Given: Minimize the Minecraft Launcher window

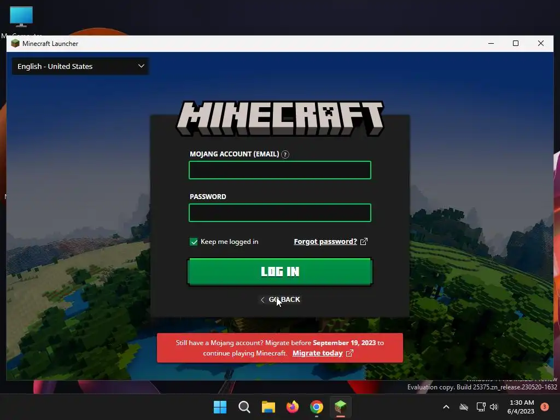Looking at the screenshot, I should tap(491, 44).
